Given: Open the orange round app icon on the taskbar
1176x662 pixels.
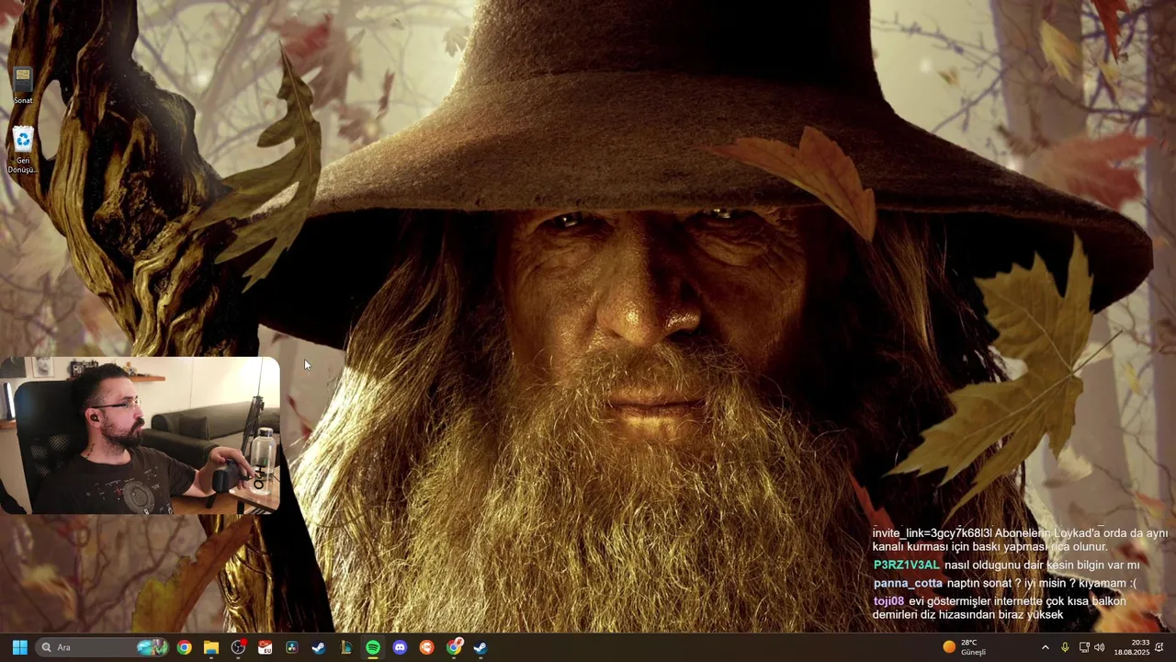Looking at the screenshot, I should [427, 647].
